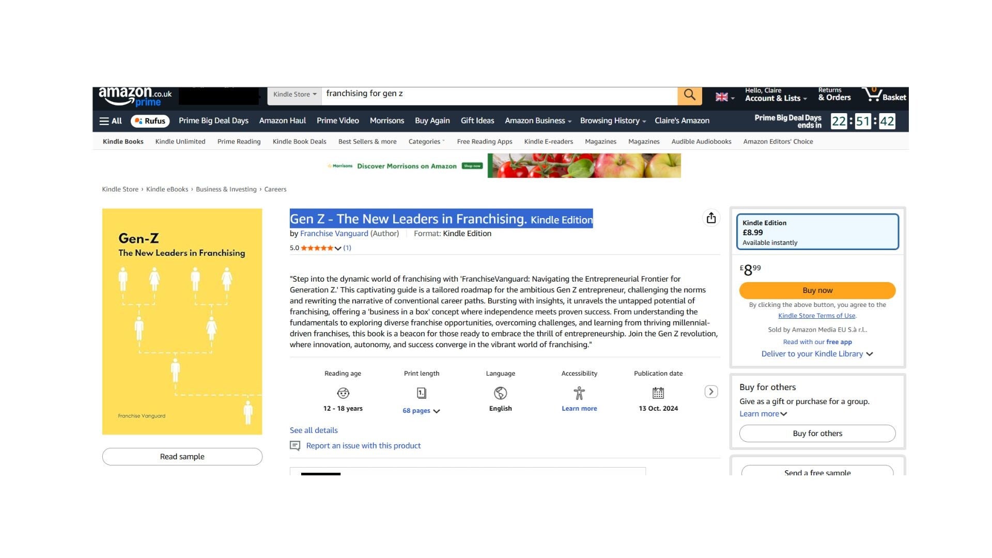Click the Accessibility figure icon
The height and width of the screenshot is (558, 992).
pyautogui.click(x=579, y=393)
